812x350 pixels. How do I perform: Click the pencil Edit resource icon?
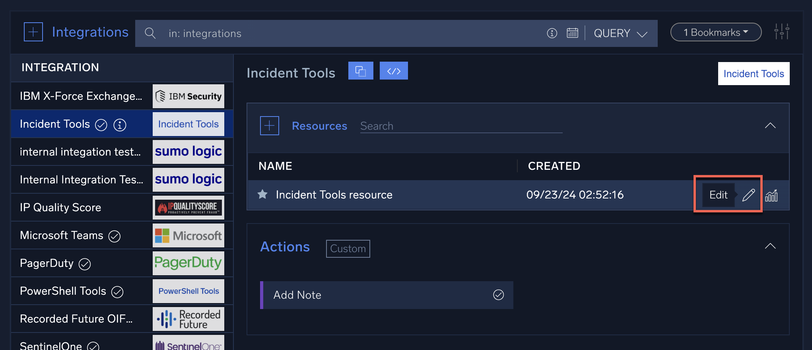point(748,195)
